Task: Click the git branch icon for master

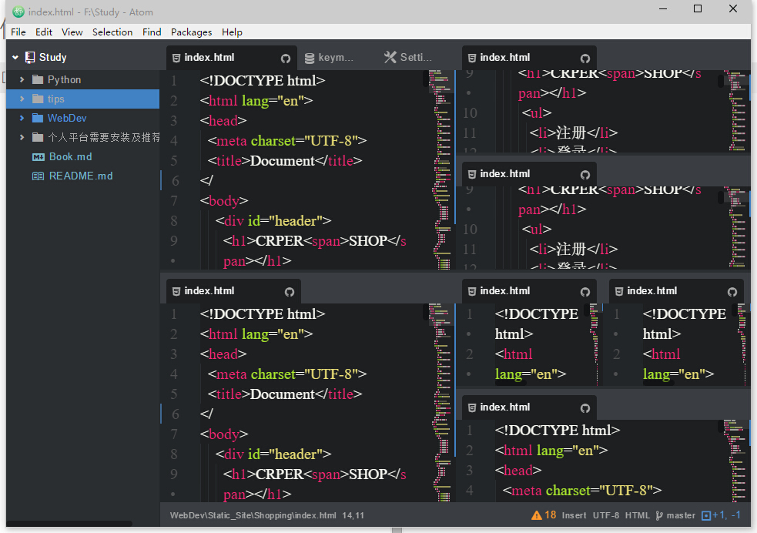Action: pos(659,515)
